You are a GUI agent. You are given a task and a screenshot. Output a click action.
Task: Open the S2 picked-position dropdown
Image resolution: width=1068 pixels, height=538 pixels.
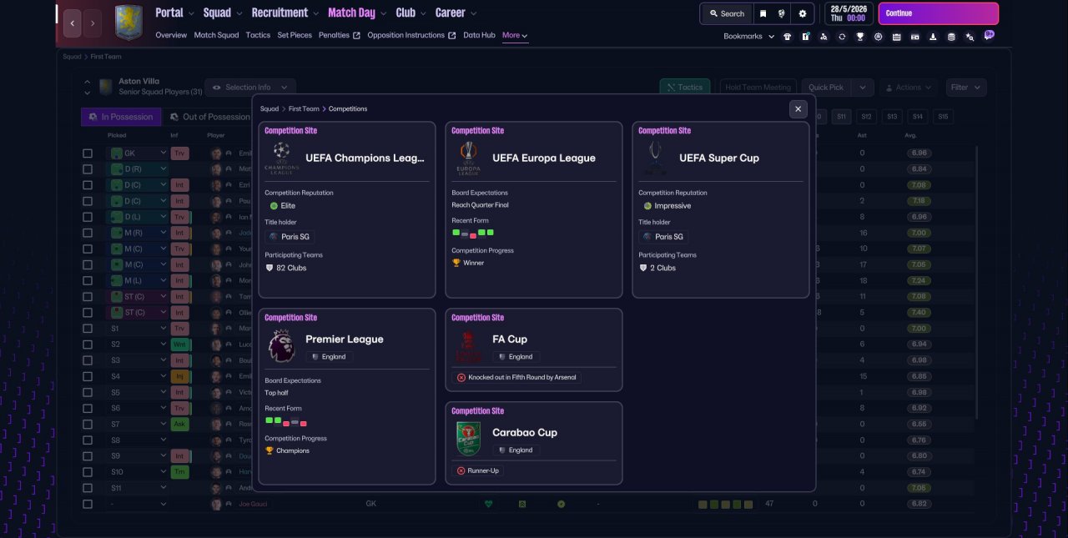tap(139, 344)
